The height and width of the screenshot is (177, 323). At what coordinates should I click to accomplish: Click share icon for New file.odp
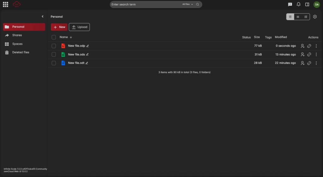click(302, 46)
